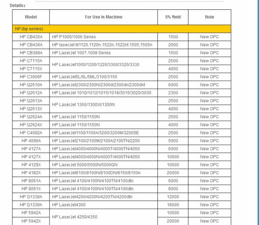Screen dimensions: 259x225
Task: Click HP LaserJet1000/1200/1220/3300/3320/3330 cell
Action: [103, 65]
